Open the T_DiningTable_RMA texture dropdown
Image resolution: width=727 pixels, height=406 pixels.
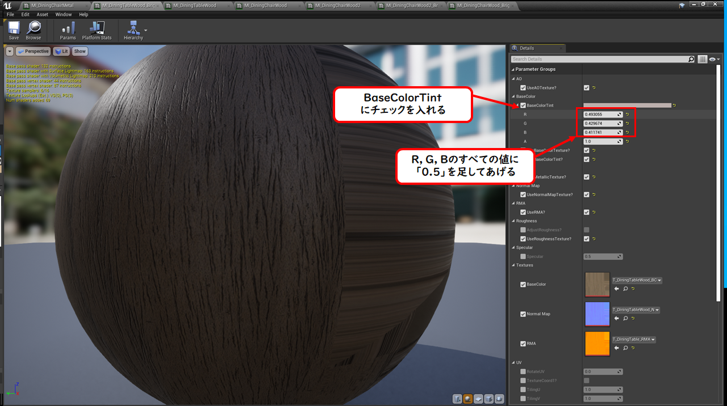click(634, 339)
